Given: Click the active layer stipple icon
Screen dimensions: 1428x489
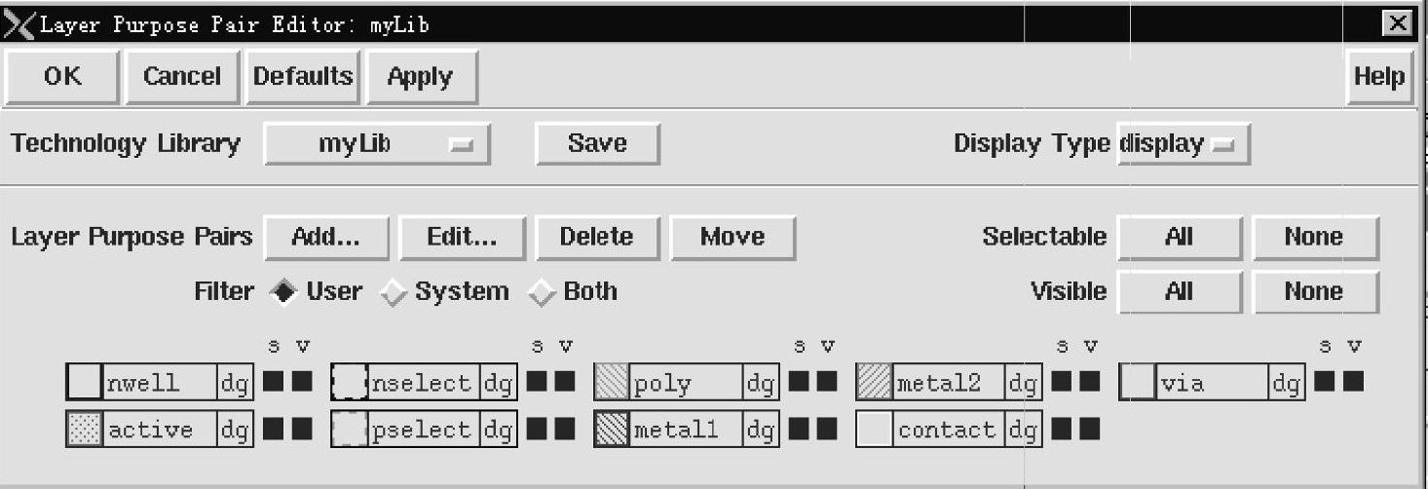Looking at the screenshot, I should (85, 430).
